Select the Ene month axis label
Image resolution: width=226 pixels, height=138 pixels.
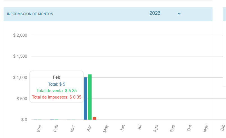coord(39,128)
